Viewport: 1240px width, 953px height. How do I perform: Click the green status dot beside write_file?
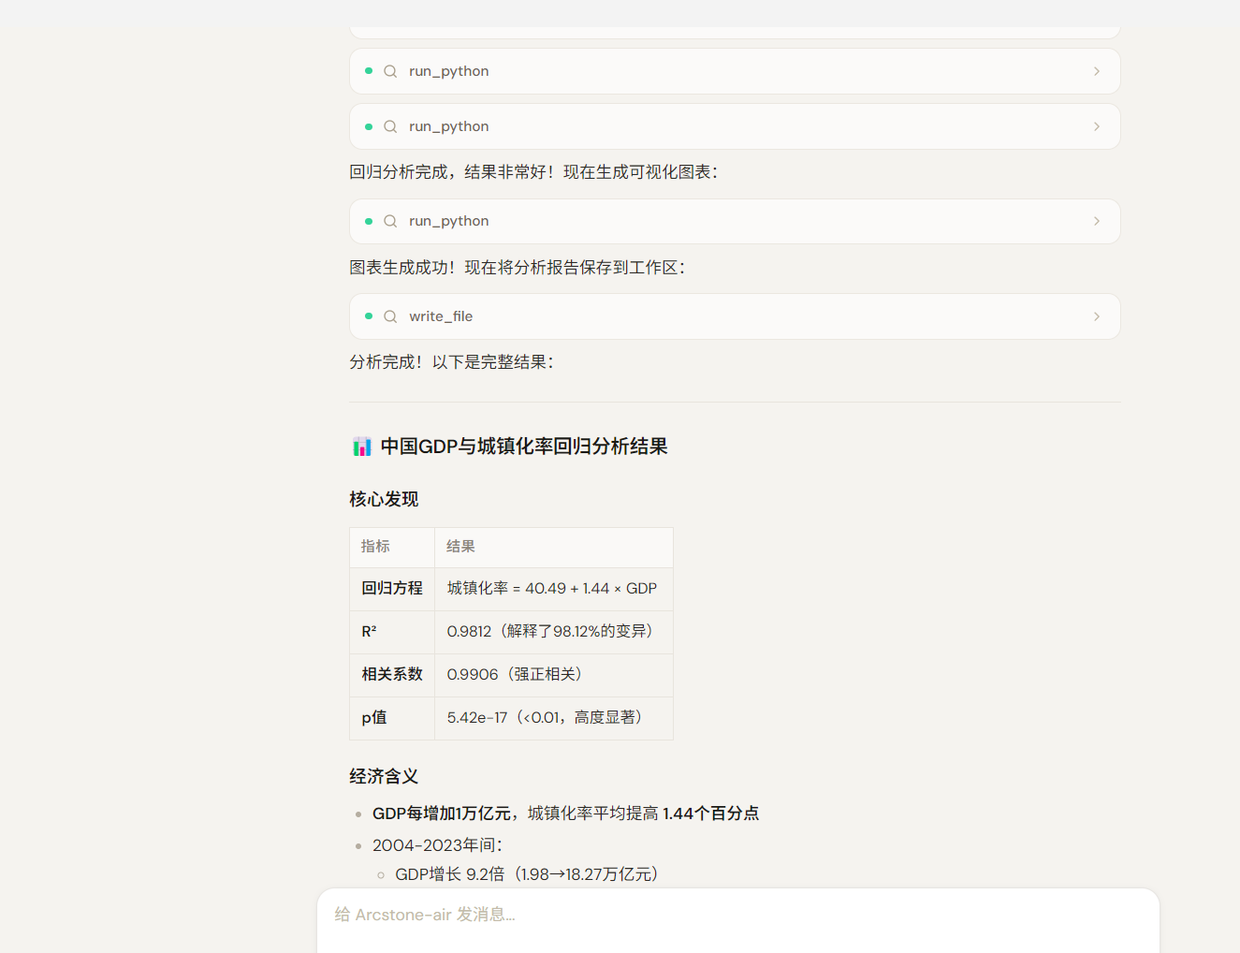[369, 316]
